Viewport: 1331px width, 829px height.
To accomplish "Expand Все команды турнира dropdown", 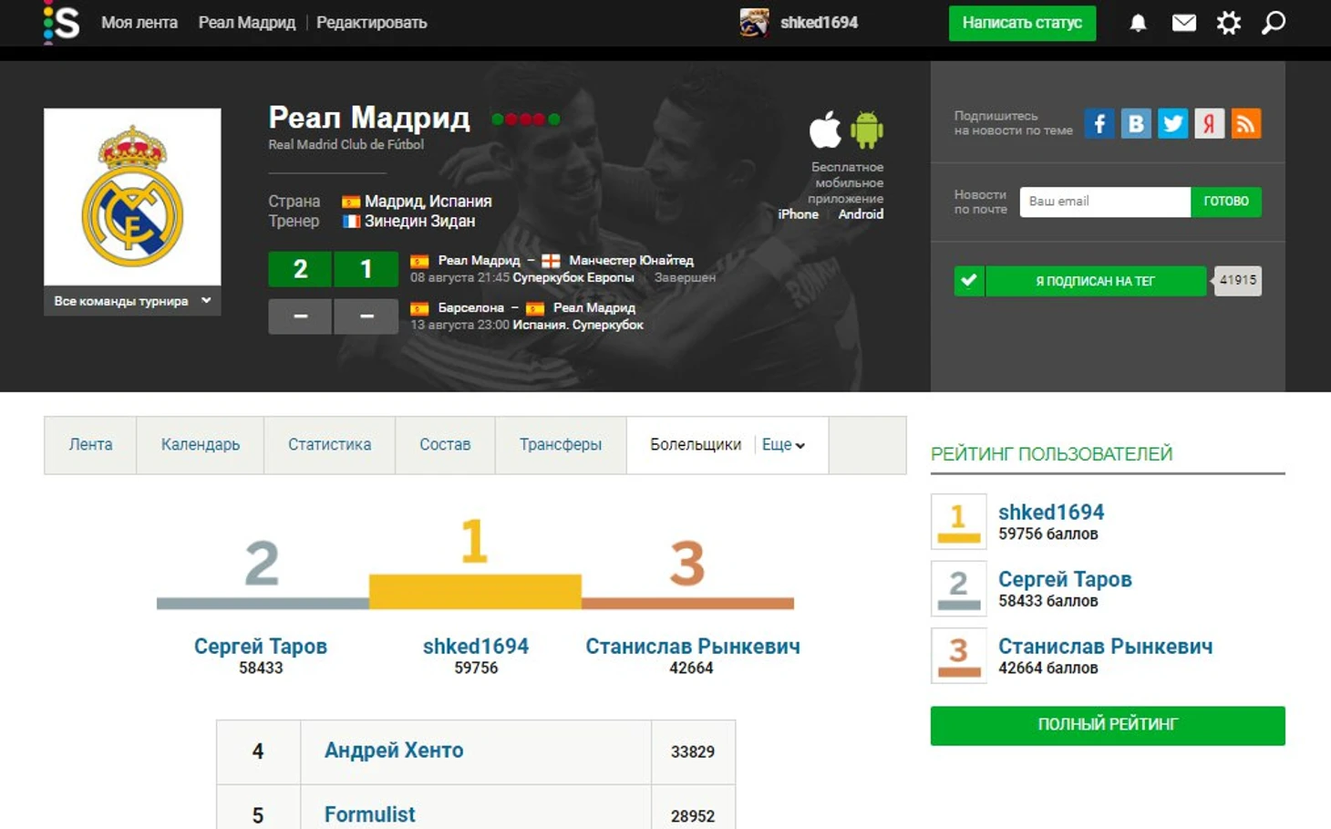I will [x=132, y=301].
